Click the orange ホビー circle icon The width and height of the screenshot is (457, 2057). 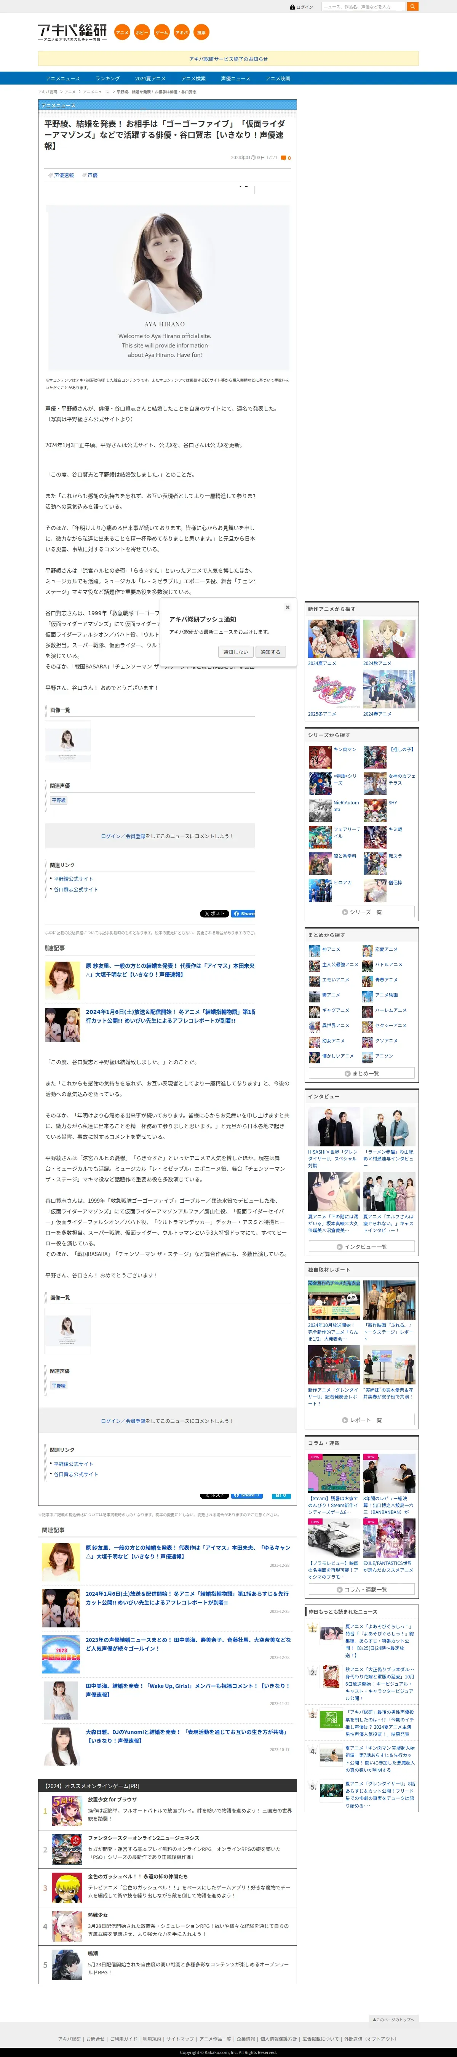pyautogui.click(x=141, y=33)
